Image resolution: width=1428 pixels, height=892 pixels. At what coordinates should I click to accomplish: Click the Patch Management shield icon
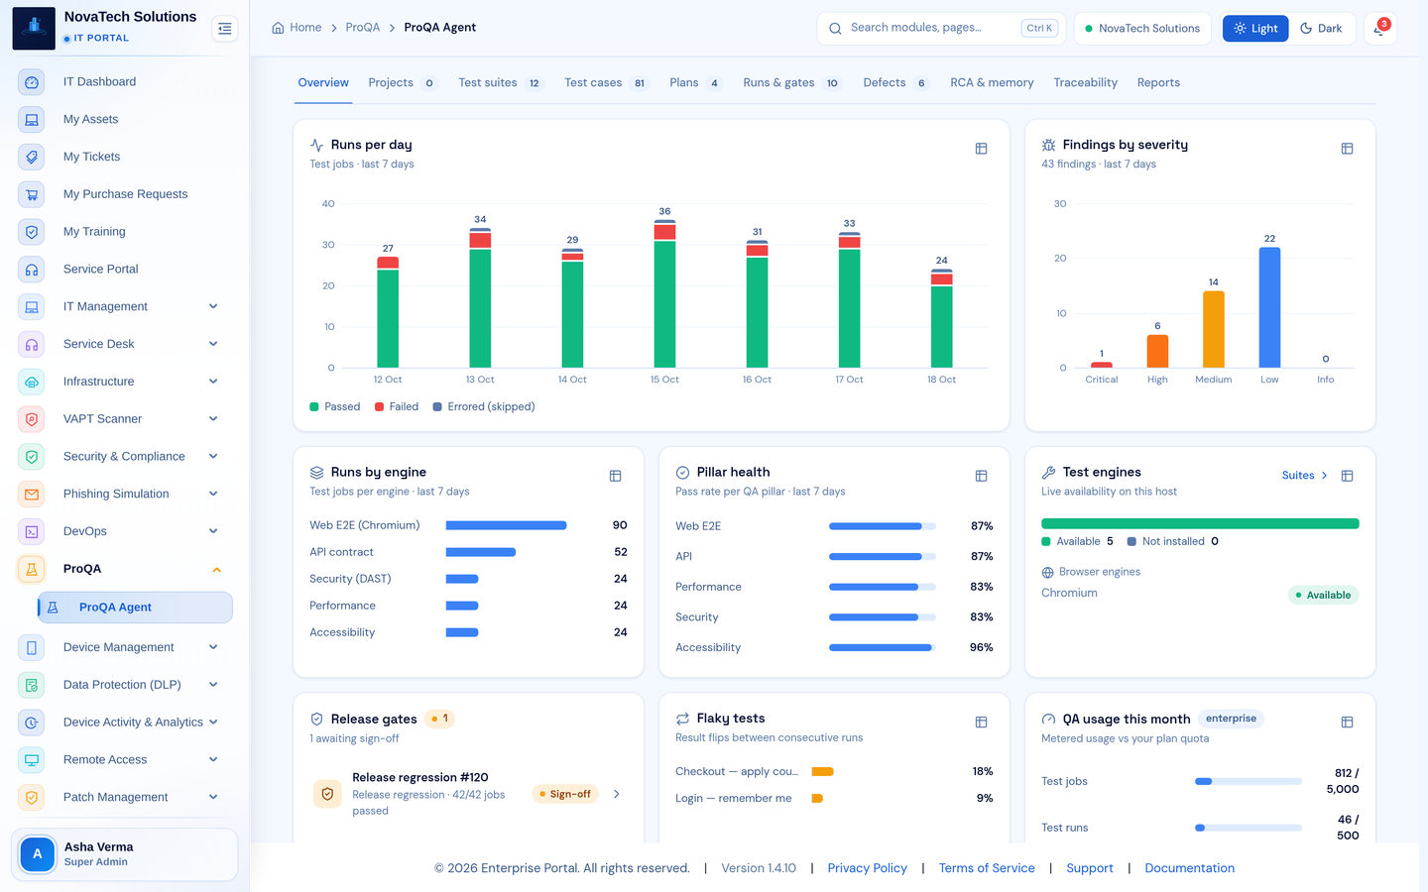click(32, 798)
